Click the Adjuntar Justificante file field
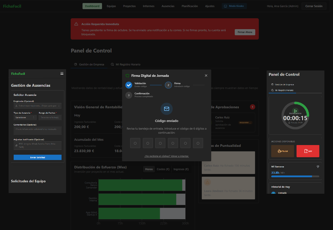 click(37, 146)
